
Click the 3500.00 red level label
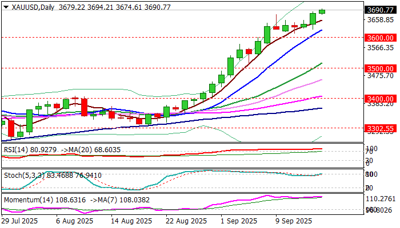coord(381,68)
